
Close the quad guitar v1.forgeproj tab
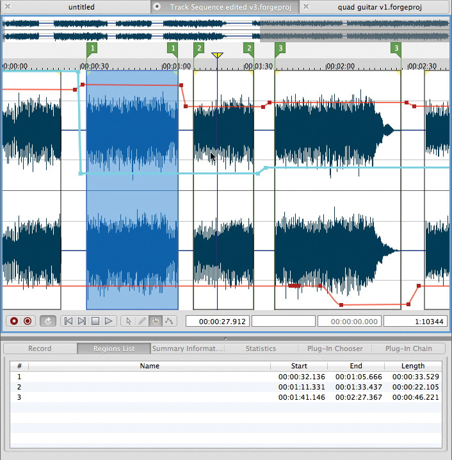[306, 7]
